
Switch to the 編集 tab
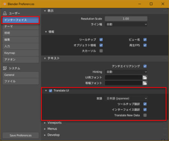(21, 40)
